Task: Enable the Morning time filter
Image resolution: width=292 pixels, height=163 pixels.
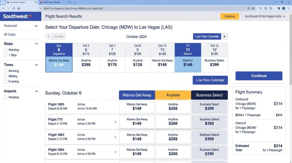Action: pyautogui.click(x=6, y=71)
